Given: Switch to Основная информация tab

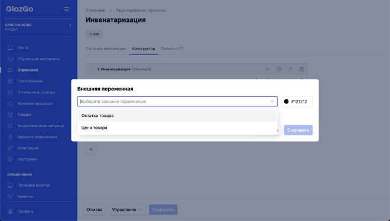Looking at the screenshot, I should click(106, 48).
